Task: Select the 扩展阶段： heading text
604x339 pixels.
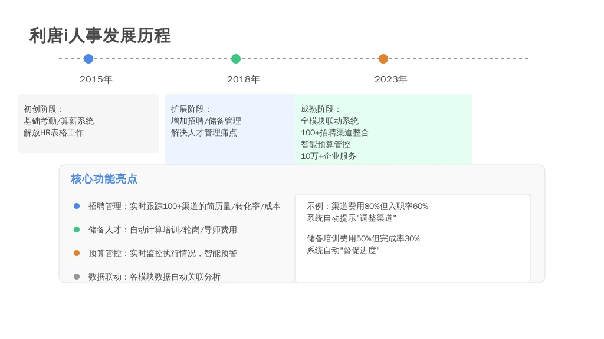Action: tap(191, 109)
